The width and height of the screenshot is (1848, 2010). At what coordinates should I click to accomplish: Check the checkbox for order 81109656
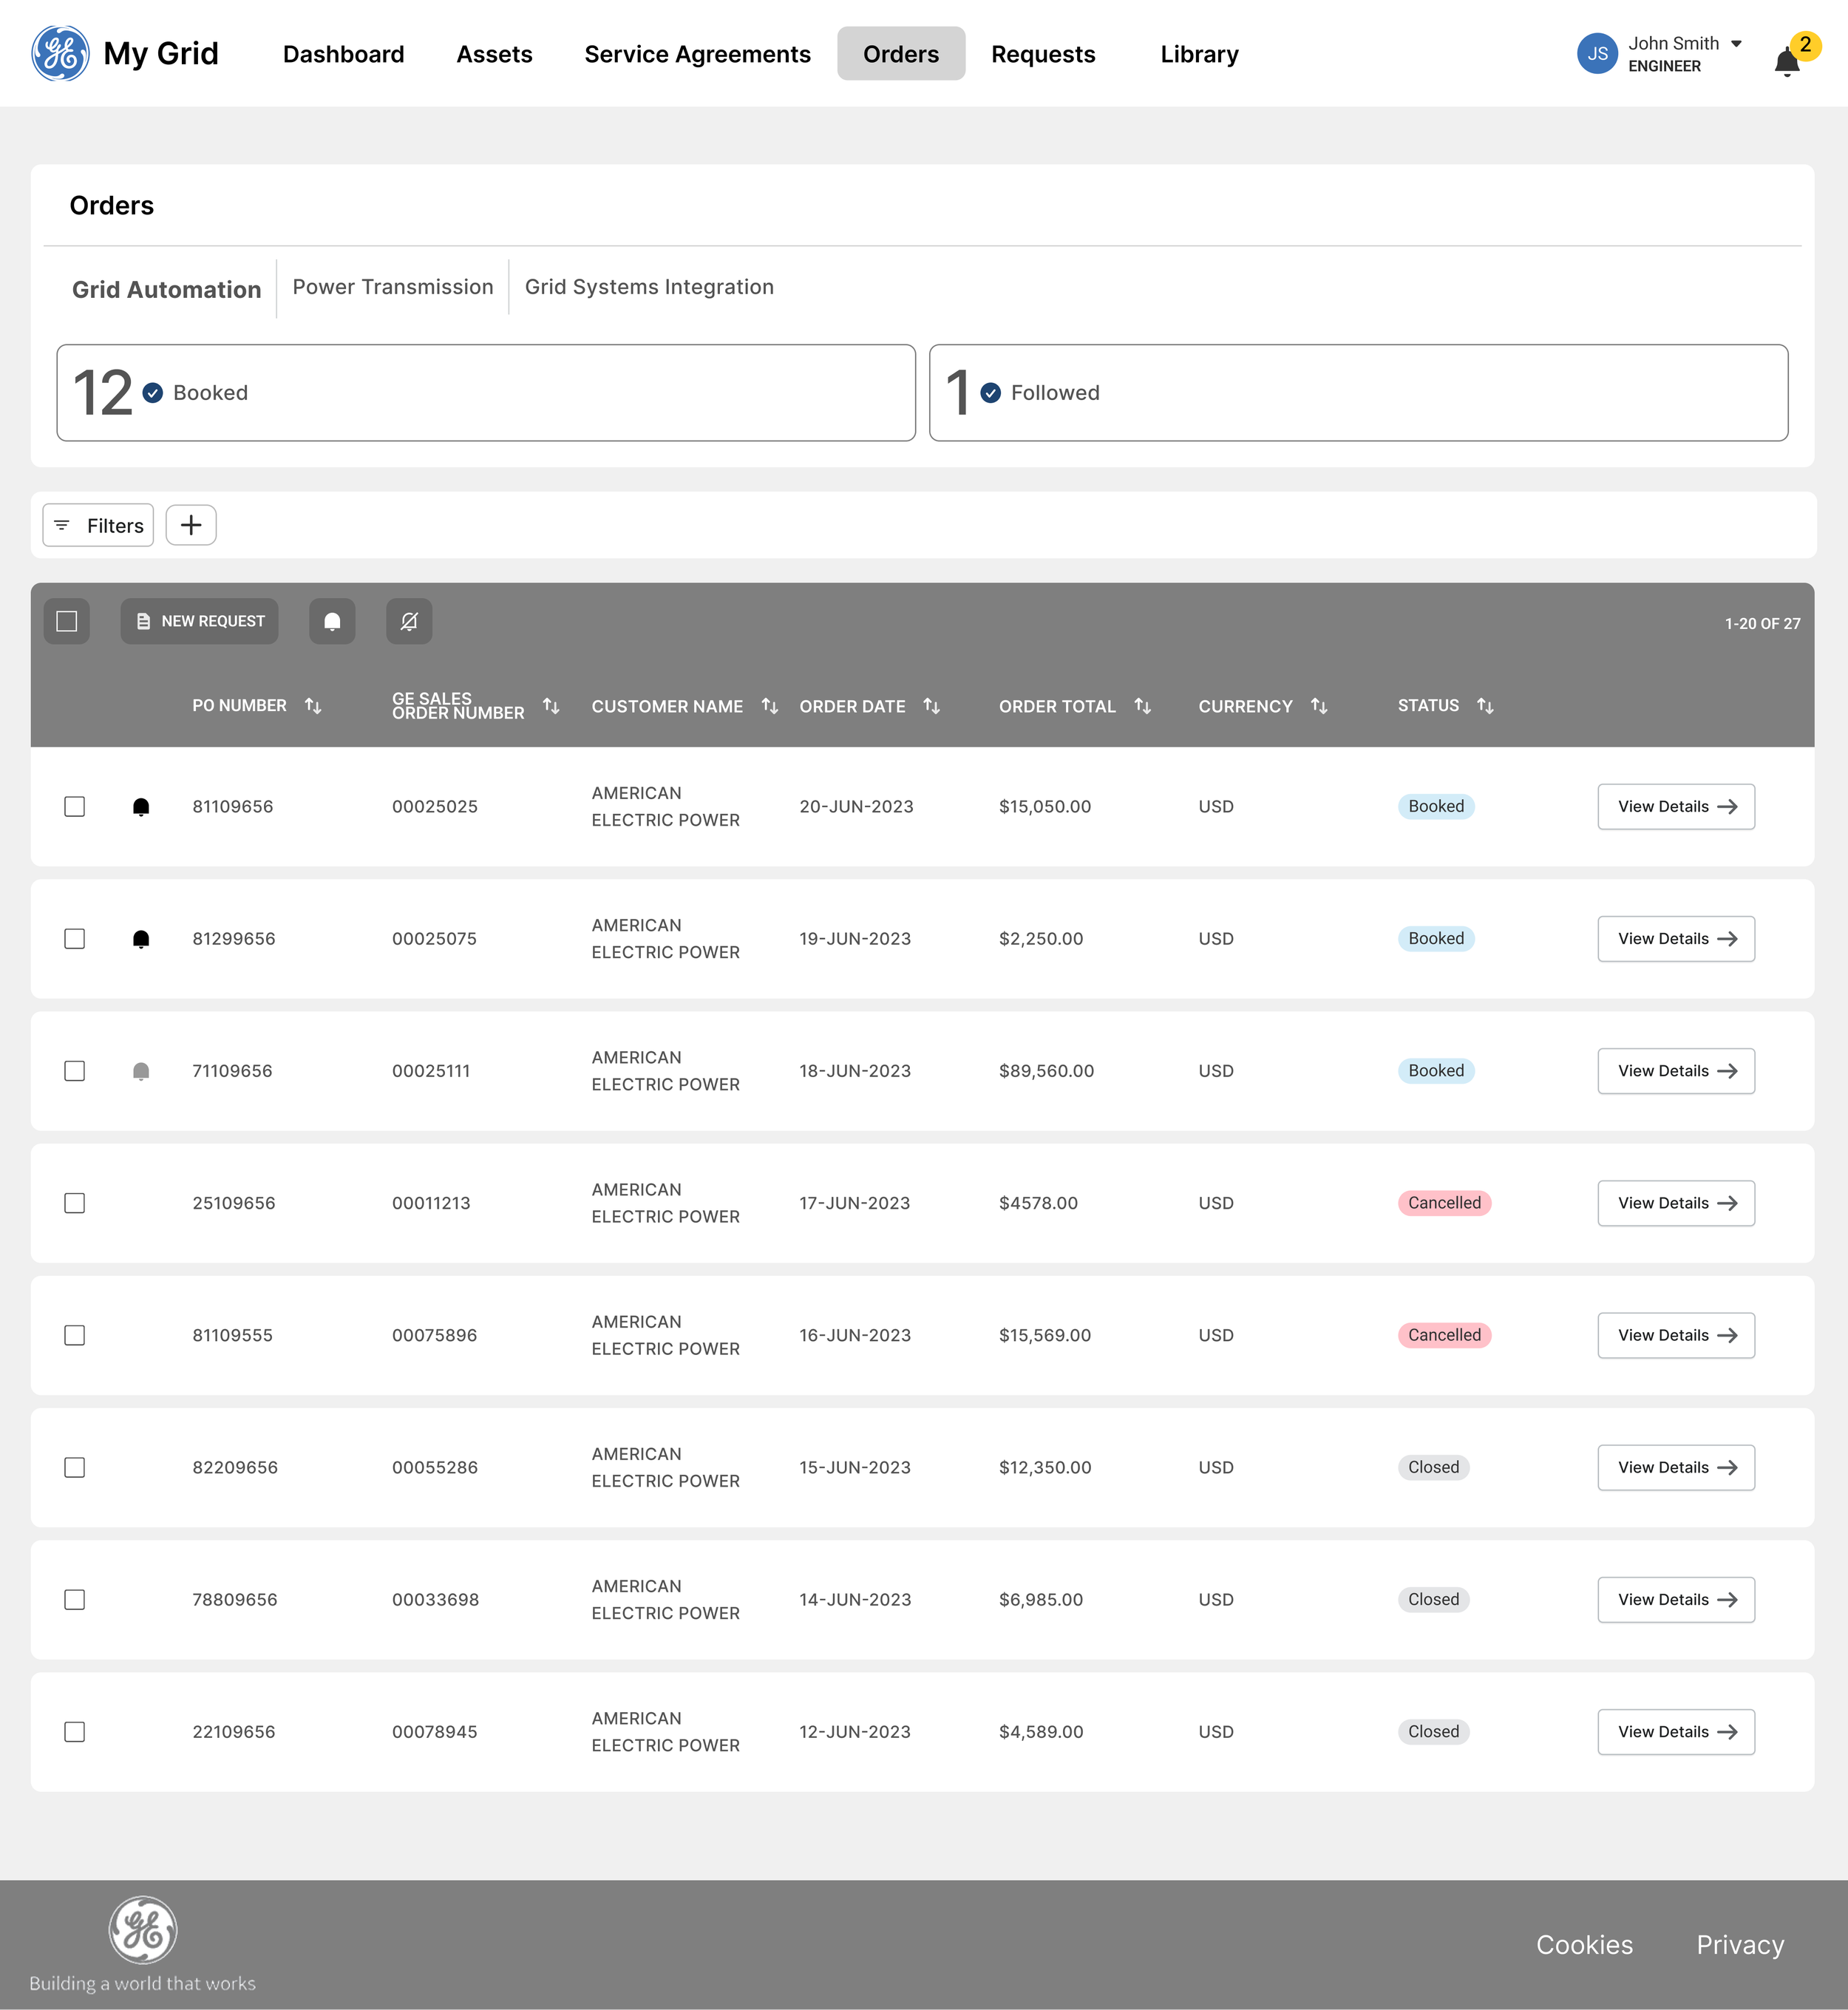click(75, 806)
